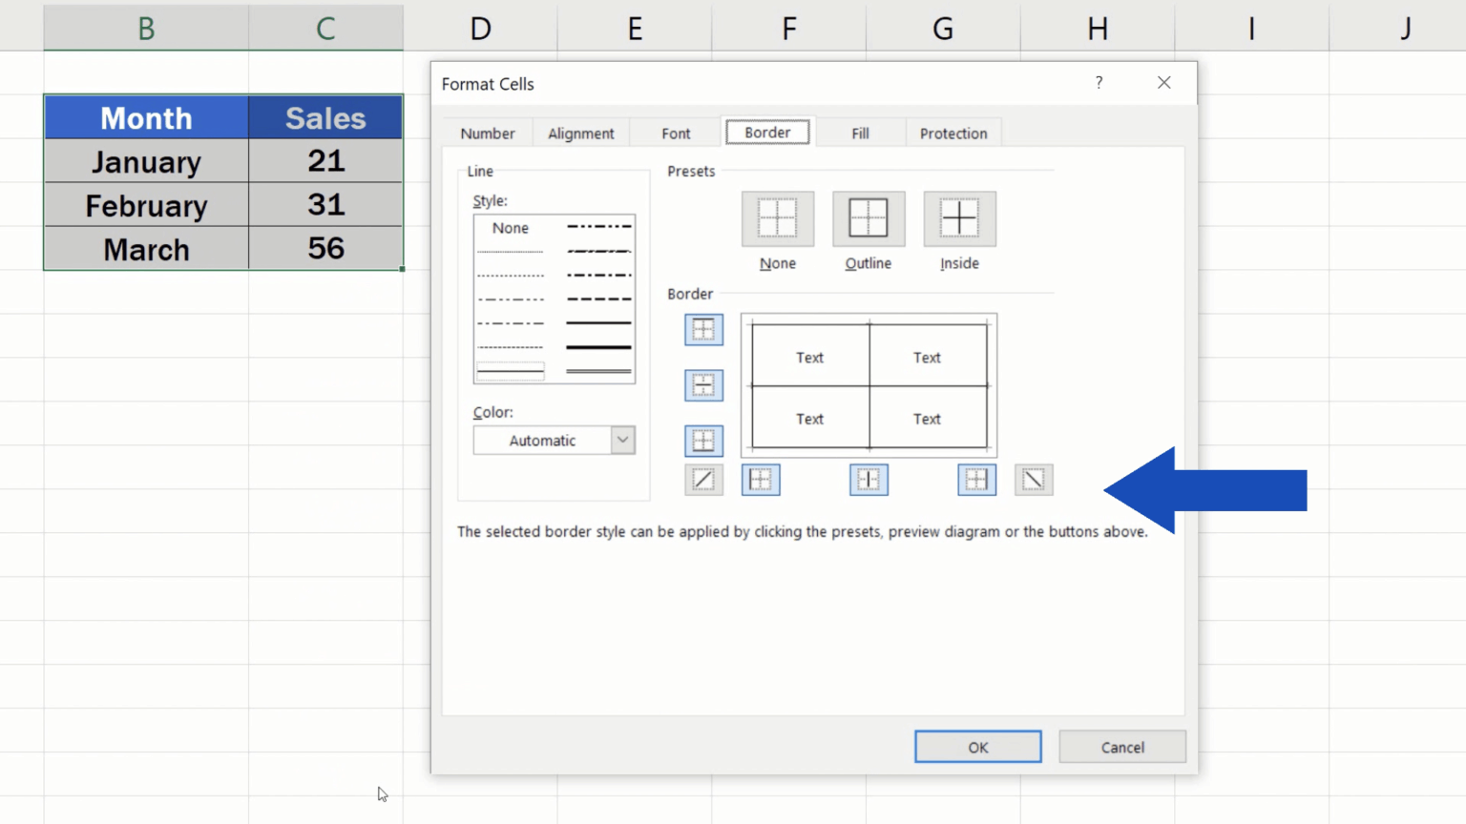Select the right border icon
1466x824 pixels.
pyautogui.click(x=975, y=480)
